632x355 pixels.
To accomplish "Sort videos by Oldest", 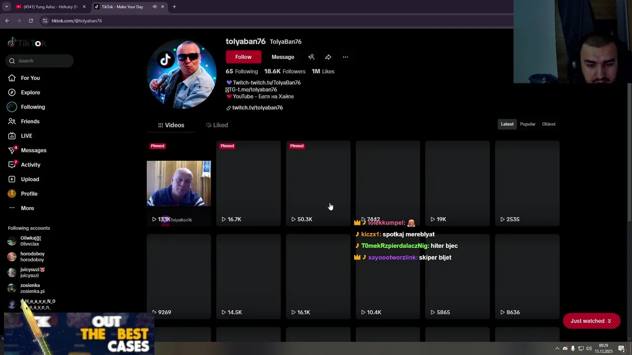I will click(x=549, y=124).
